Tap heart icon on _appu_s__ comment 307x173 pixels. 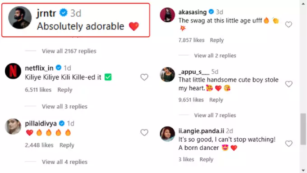[289, 84]
